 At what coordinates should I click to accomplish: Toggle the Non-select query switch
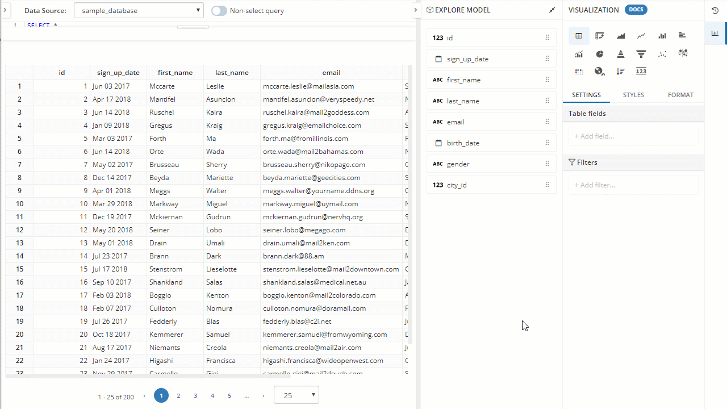click(219, 11)
